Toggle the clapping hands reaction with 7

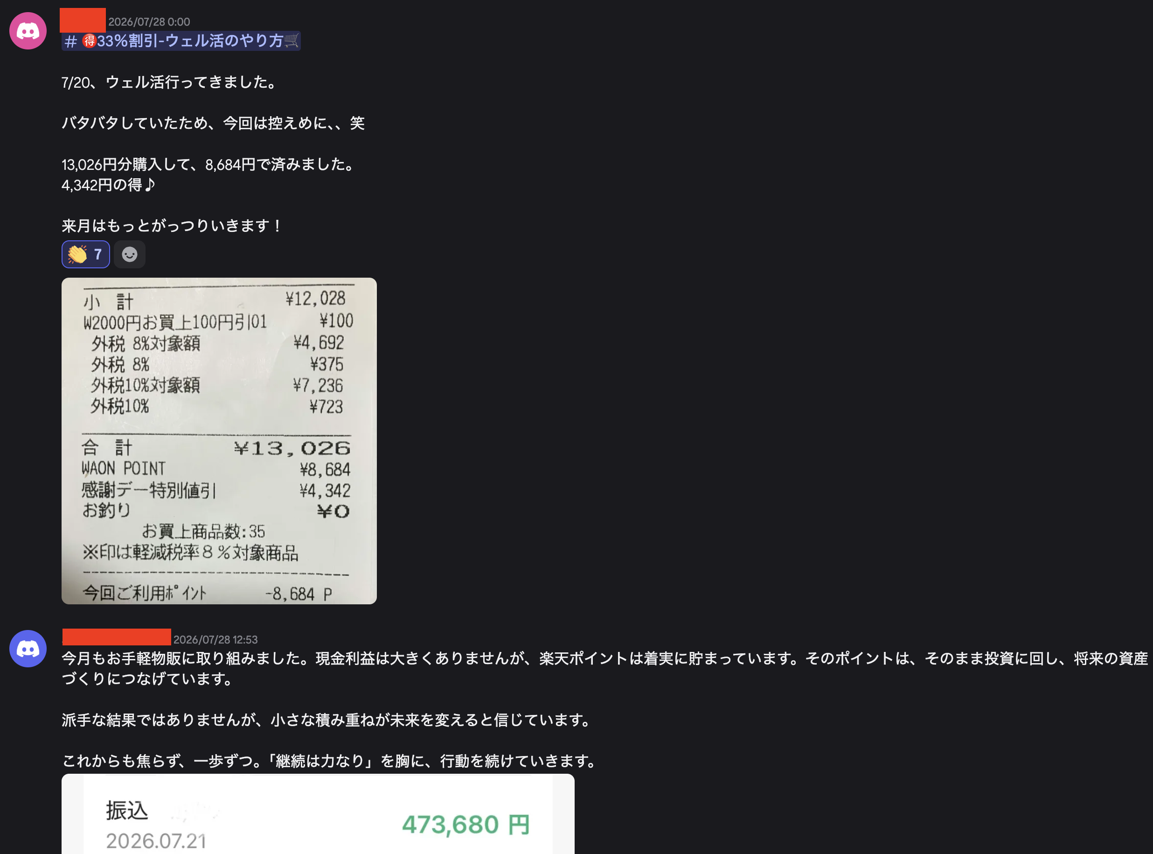click(x=86, y=254)
